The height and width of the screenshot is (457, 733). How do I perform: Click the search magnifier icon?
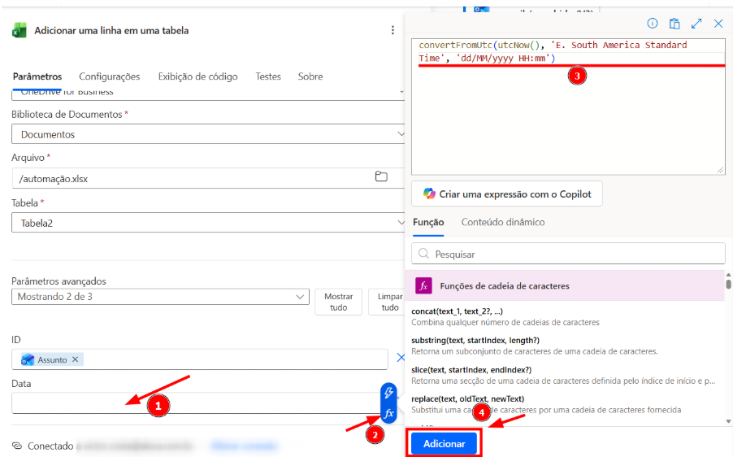(423, 254)
